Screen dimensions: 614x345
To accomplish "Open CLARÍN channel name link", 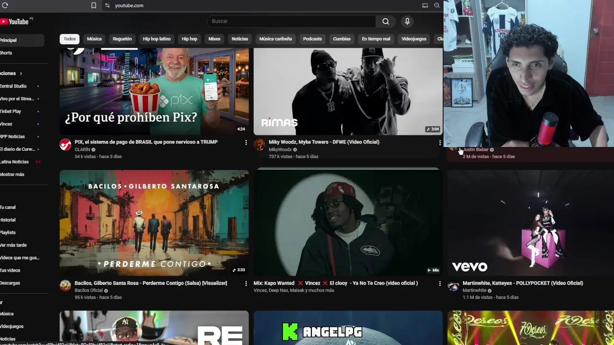I will click(x=83, y=149).
